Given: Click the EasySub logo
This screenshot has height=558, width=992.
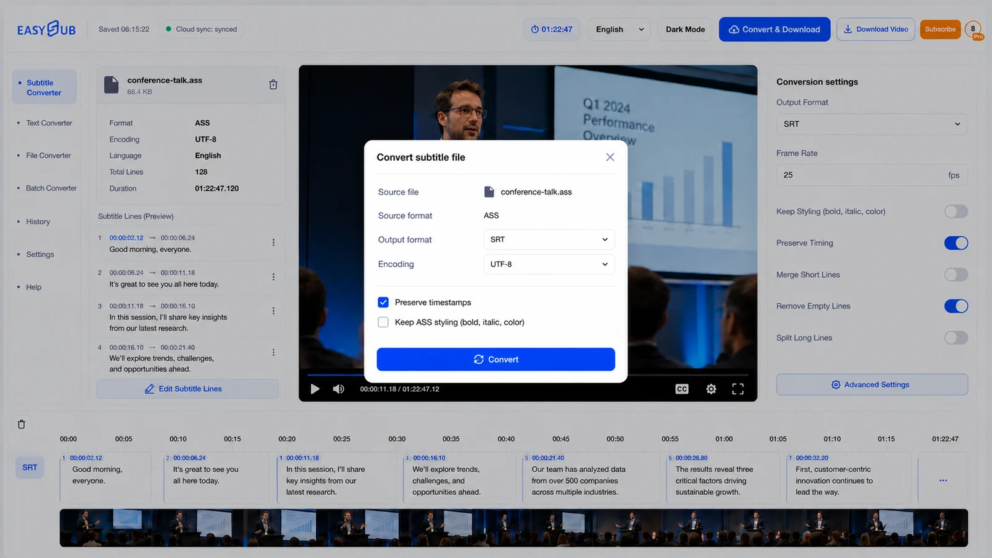Looking at the screenshot, I should click(x=46, y=29).
